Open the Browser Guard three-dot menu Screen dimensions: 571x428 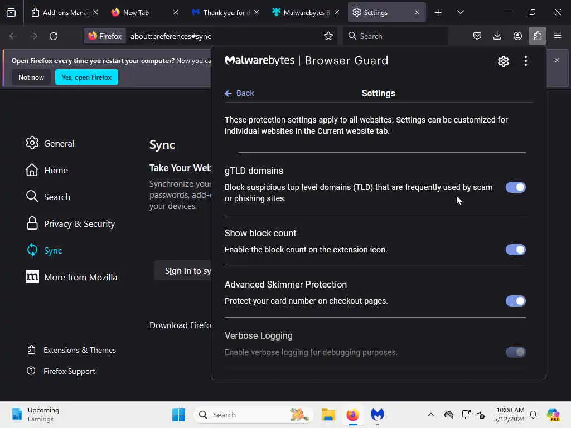[525, 61]
